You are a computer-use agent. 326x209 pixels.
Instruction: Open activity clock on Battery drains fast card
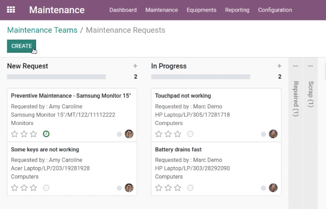[190, 188]
